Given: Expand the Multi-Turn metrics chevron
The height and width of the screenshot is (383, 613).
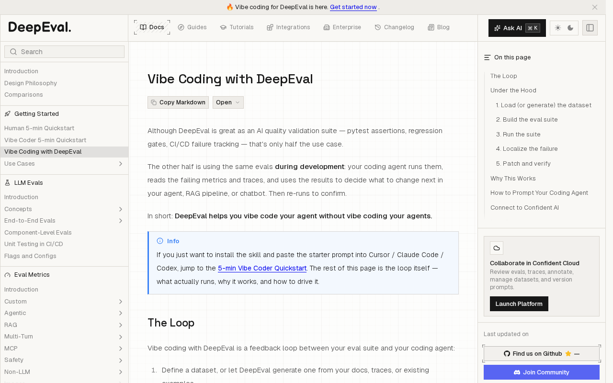Looking at the screenshot, I should (121, 337).
